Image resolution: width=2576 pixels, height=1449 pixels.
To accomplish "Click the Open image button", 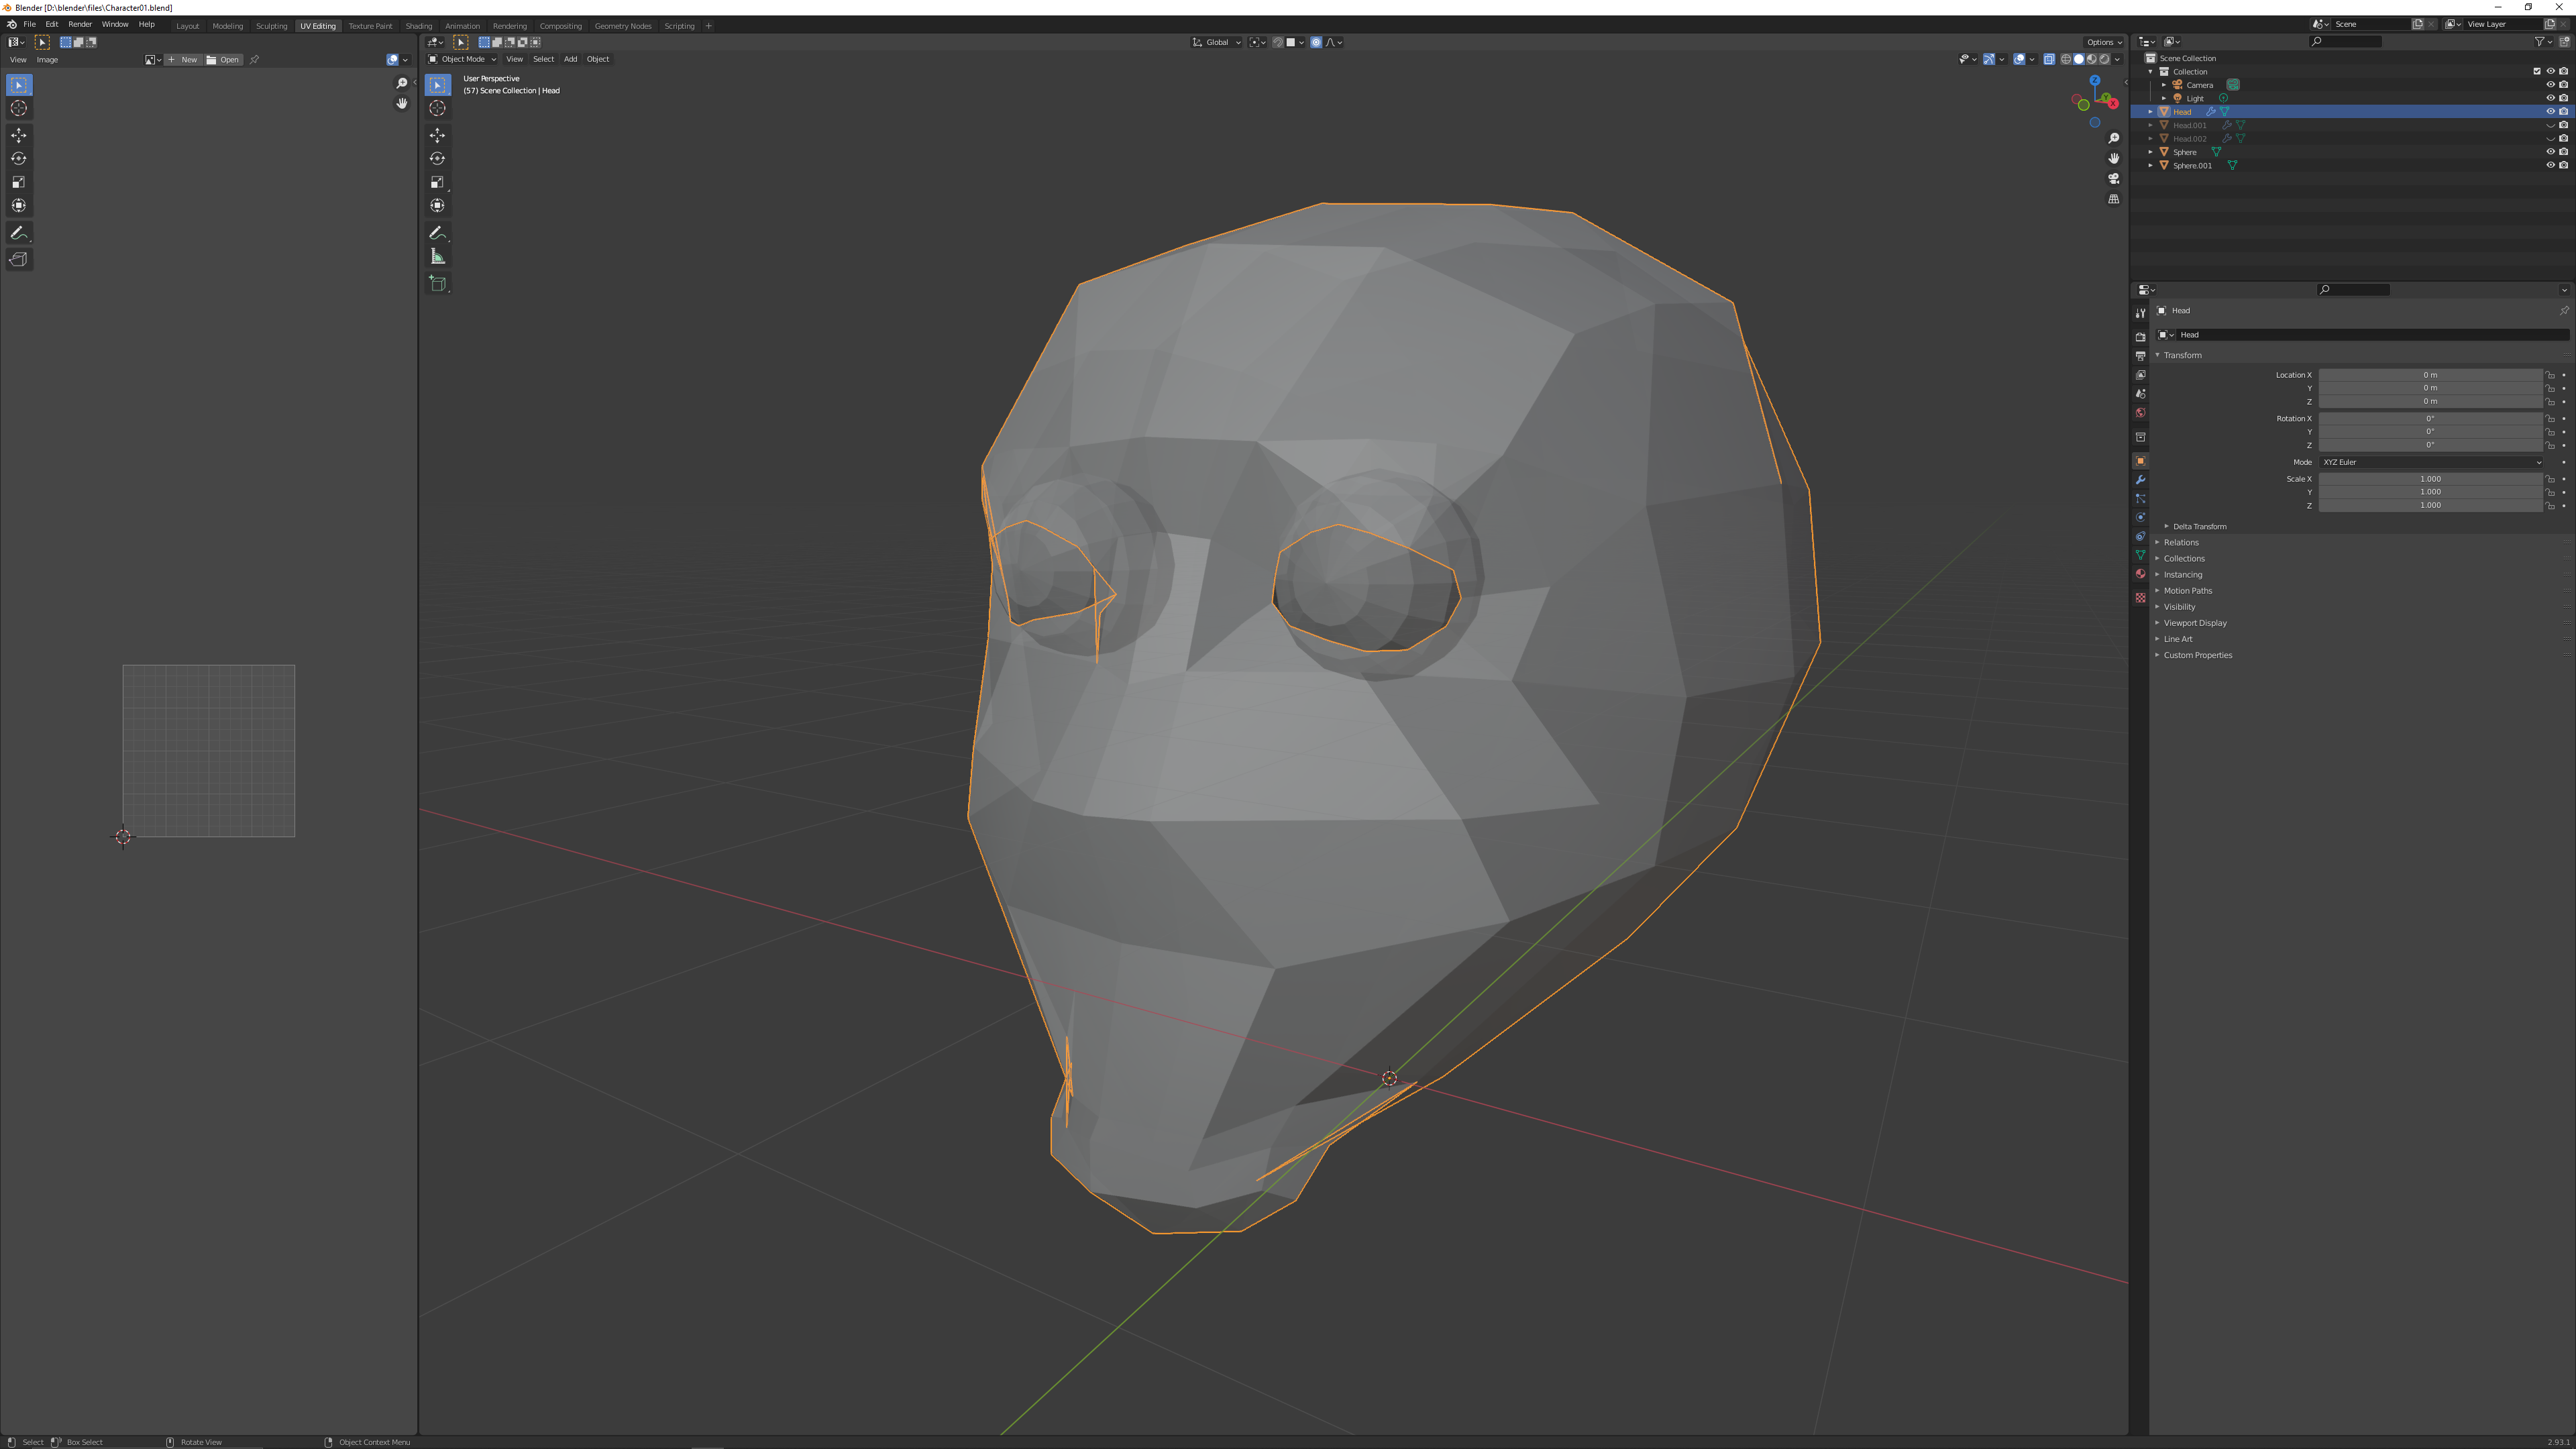I will click(x=223, y=60).
